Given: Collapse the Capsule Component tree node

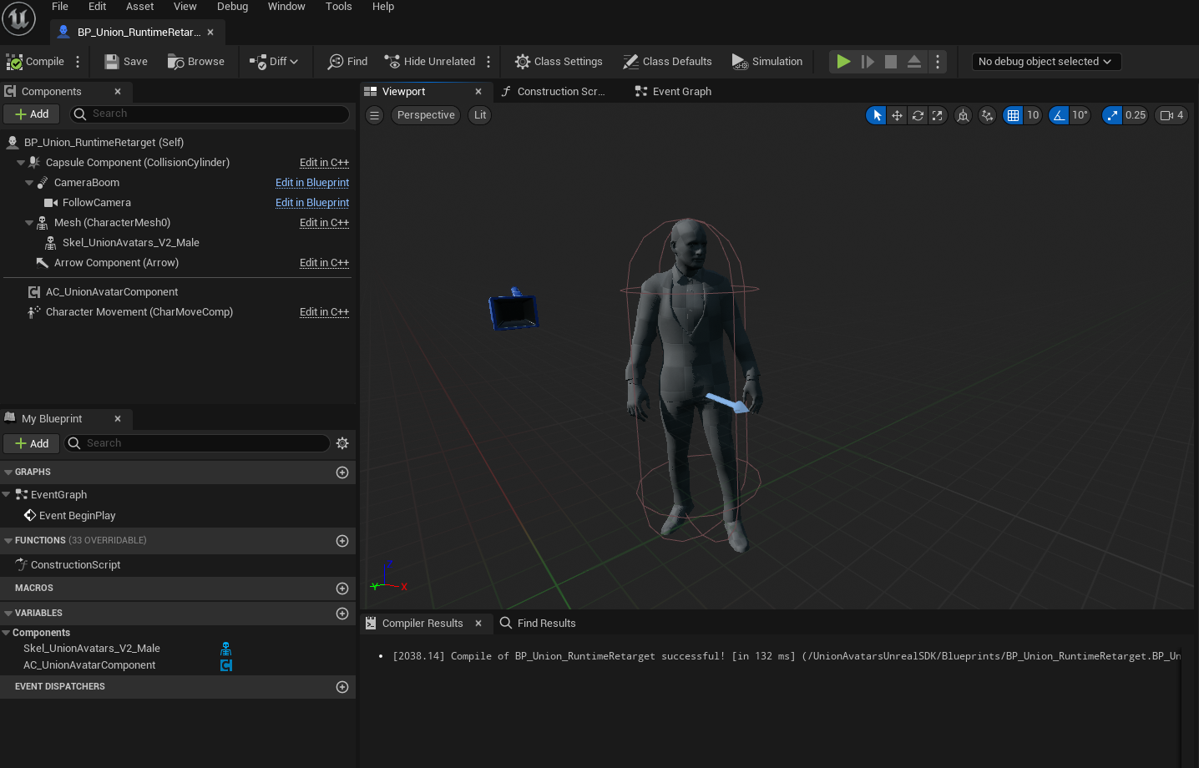Looking at the screenshot, I should point(21,163).
